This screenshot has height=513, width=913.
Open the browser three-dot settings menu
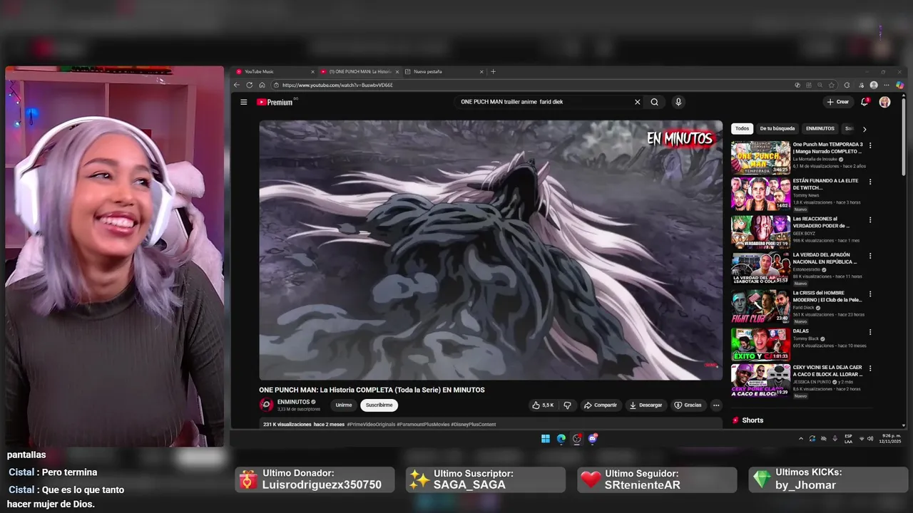point(887,85)
